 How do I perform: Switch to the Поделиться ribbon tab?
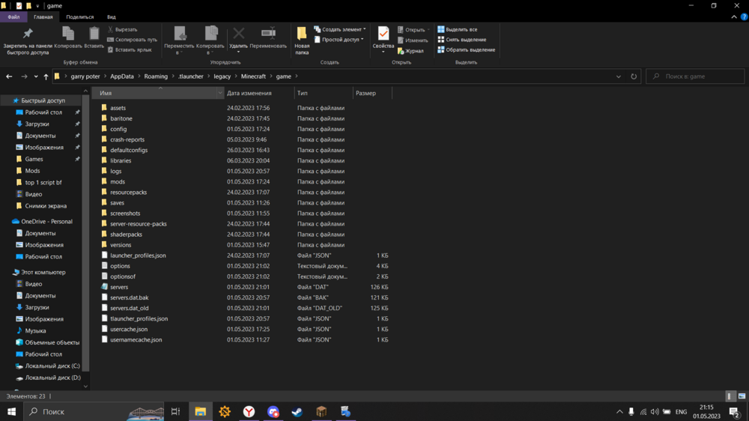coord(80,16)
